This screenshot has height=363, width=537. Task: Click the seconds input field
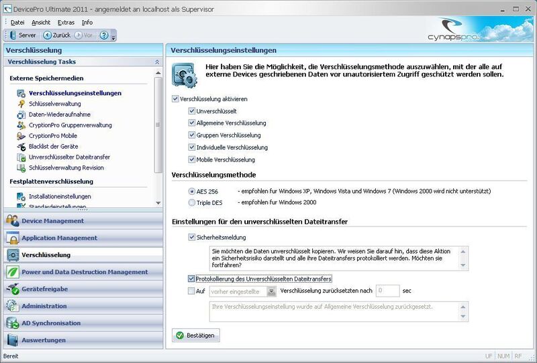388,291
